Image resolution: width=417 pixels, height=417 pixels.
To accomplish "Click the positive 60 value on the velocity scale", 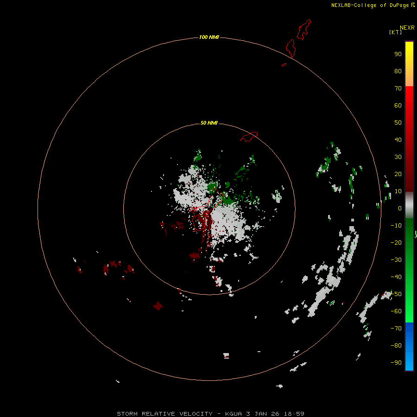I will (398, 106).
